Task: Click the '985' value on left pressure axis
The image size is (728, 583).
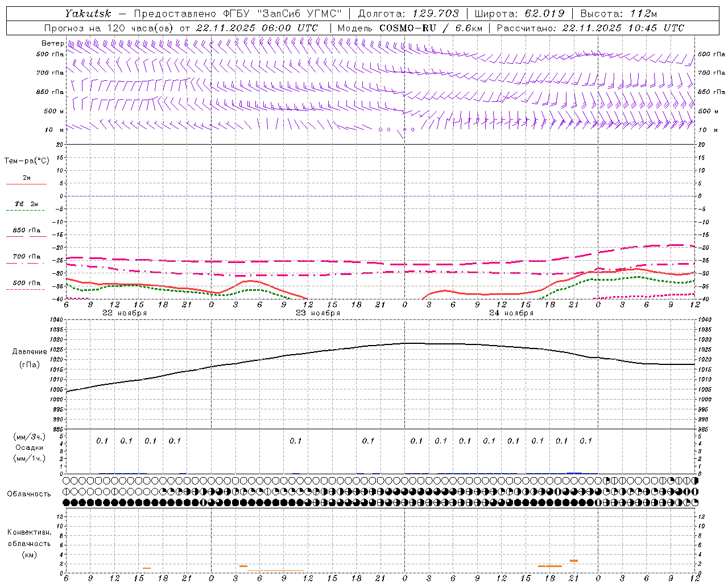Action: [59, 429]
